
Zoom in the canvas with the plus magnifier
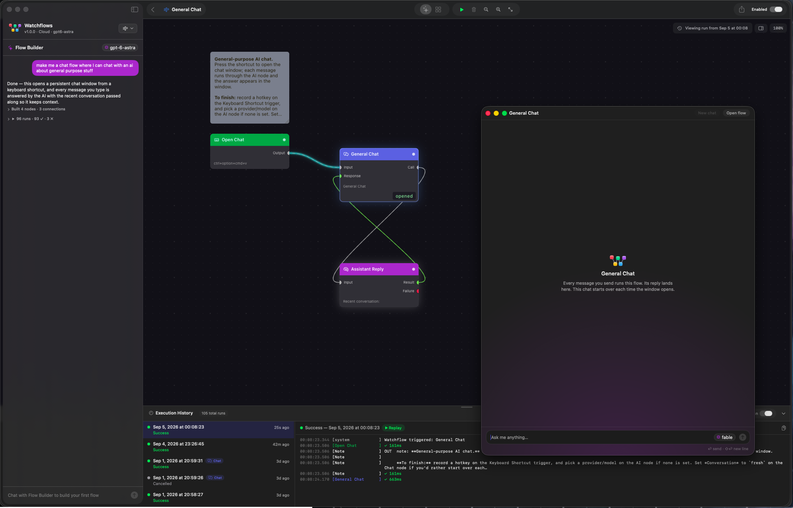click(x=498, y=10)
